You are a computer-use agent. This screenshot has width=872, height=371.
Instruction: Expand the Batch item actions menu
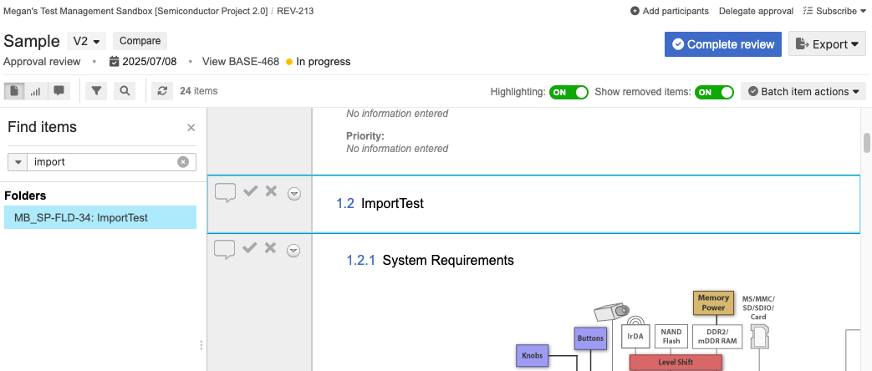pos(803,92)
